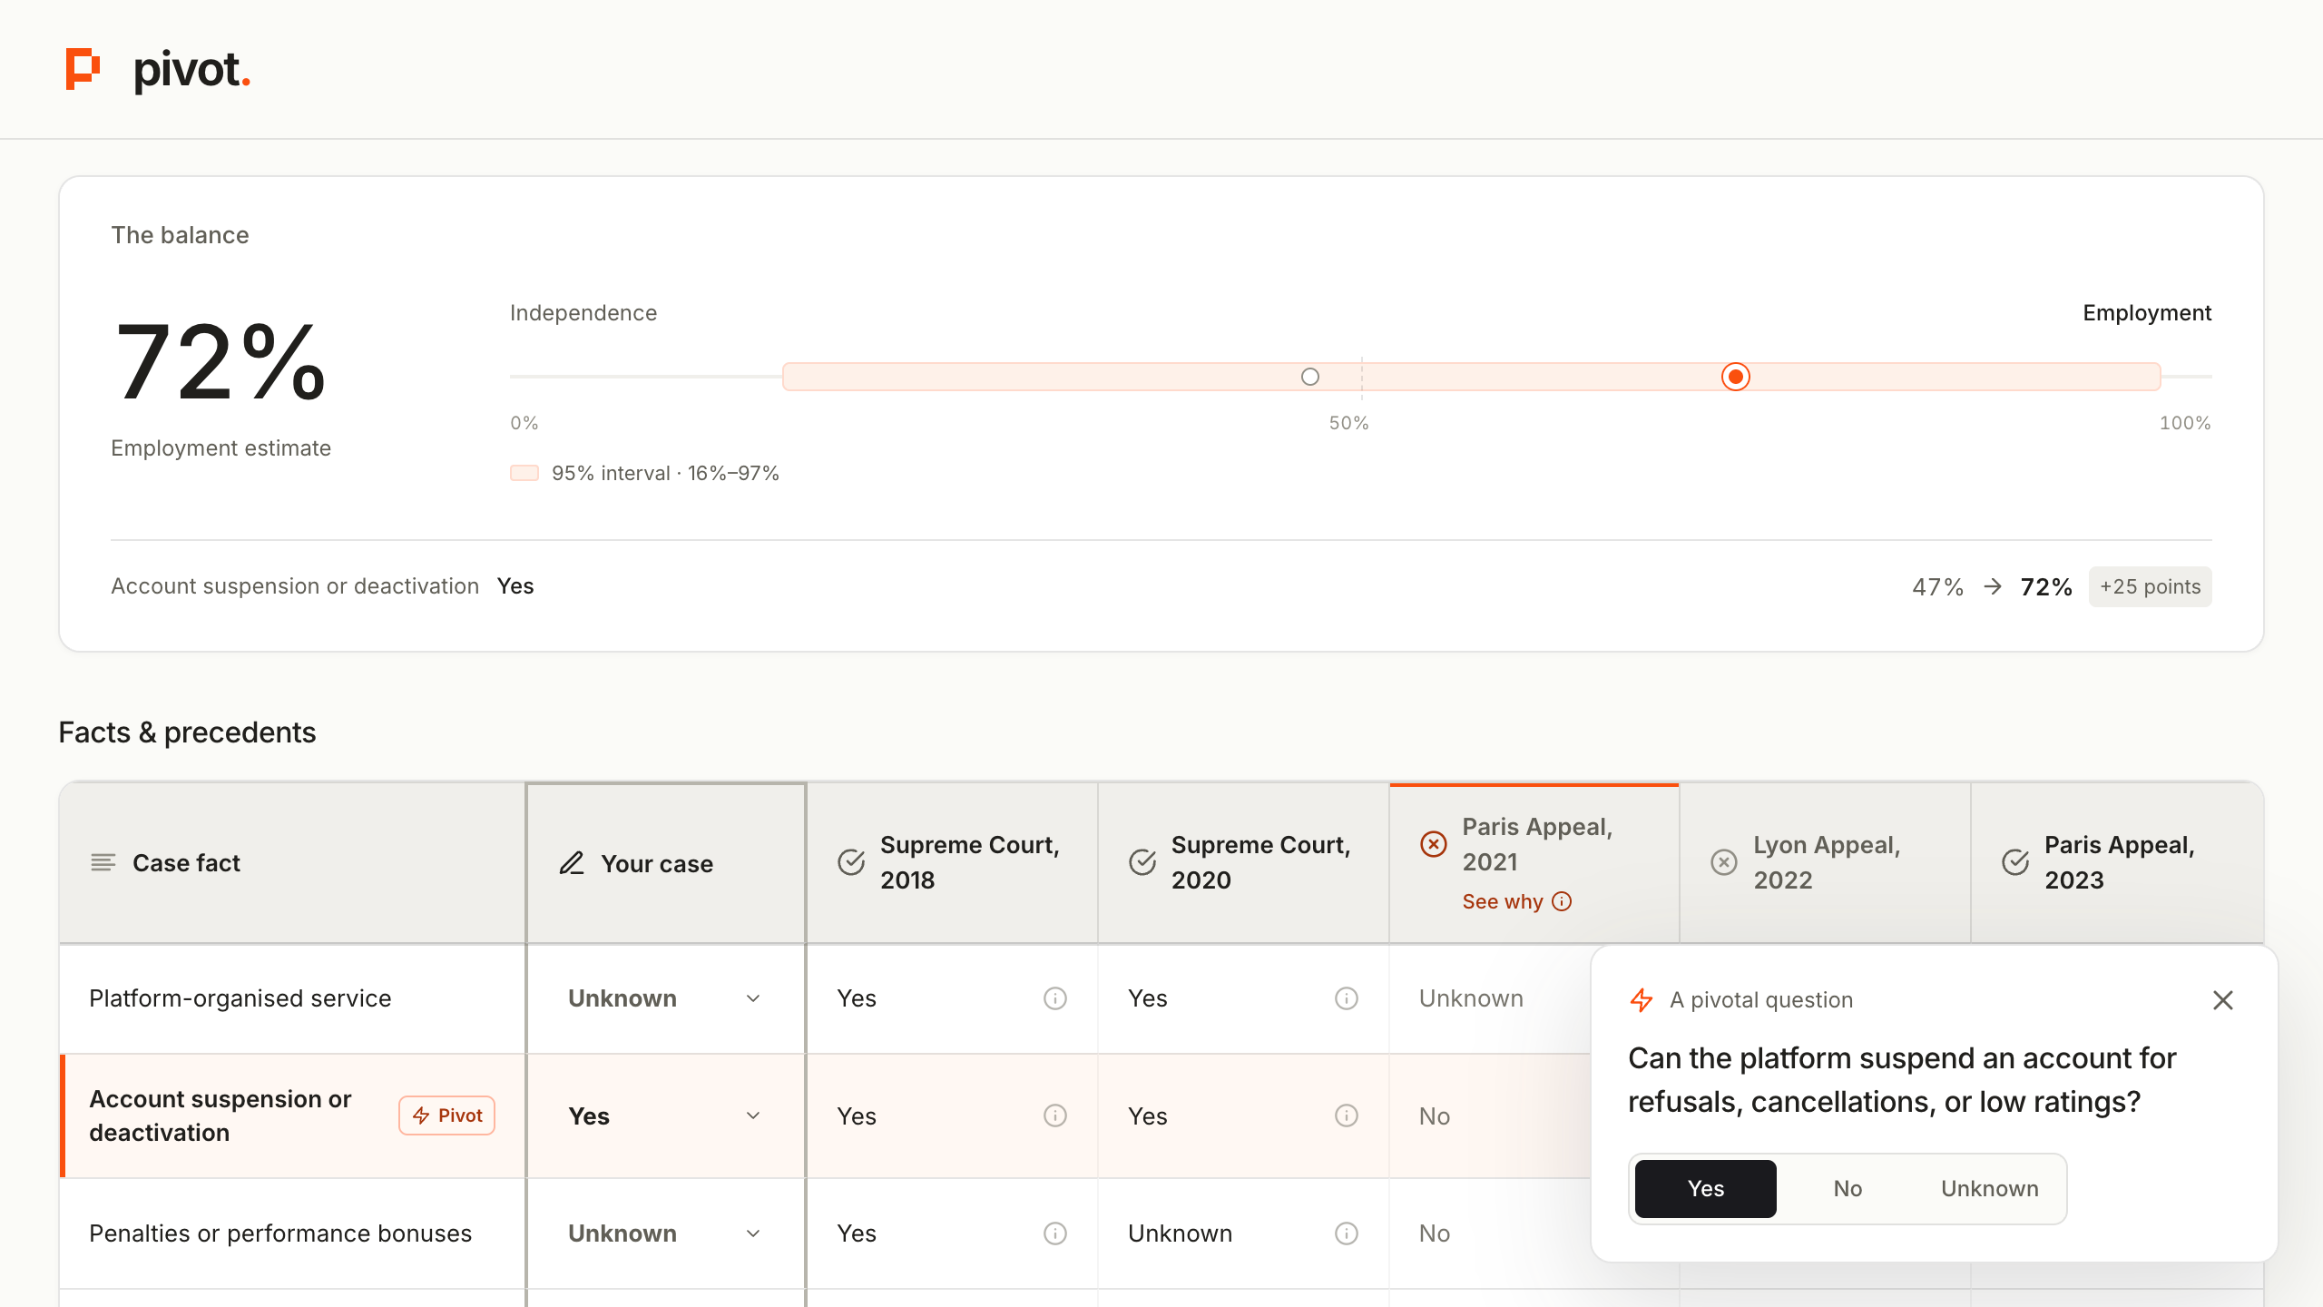2323x1307 pixels.
Task: Open info for 2018 Account suspension cell
Action: [1055, 1115]
